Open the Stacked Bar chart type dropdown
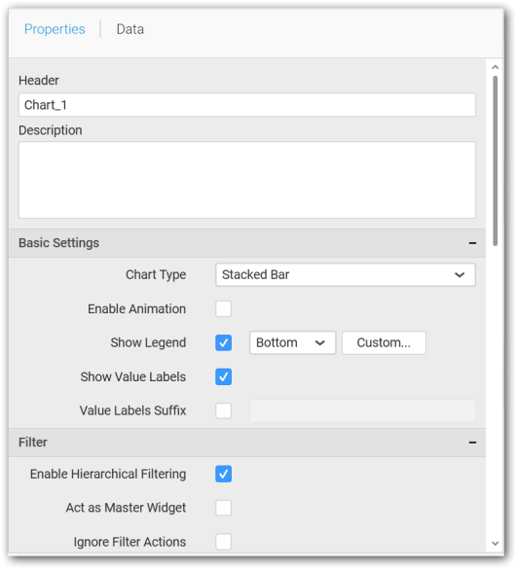Viewport: 517px width, 569px height. tap(345, 274)
